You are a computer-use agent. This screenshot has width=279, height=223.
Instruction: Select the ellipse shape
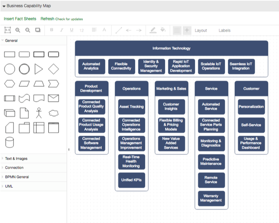coord(10,69)
